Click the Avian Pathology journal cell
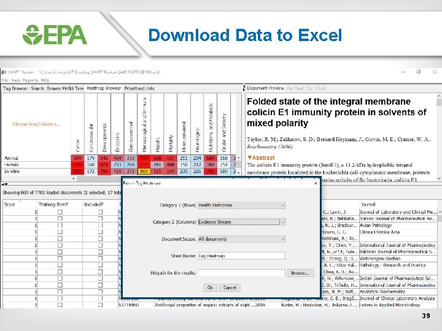 (x=398, y=225)
